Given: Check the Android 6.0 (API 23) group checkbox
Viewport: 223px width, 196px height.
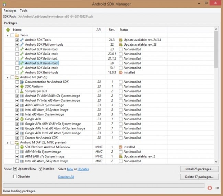Looking at the screenshot, I should pyautogui.click(x=12, y=77).
